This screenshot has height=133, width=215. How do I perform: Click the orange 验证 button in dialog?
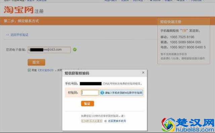pos(87,103)
